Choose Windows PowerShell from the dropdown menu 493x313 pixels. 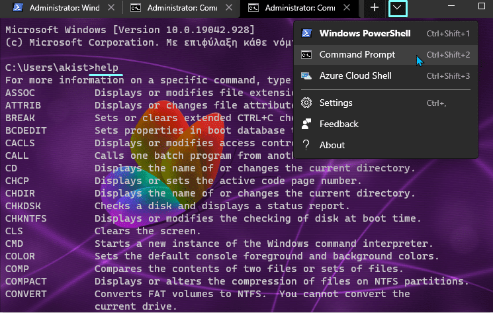386,33
